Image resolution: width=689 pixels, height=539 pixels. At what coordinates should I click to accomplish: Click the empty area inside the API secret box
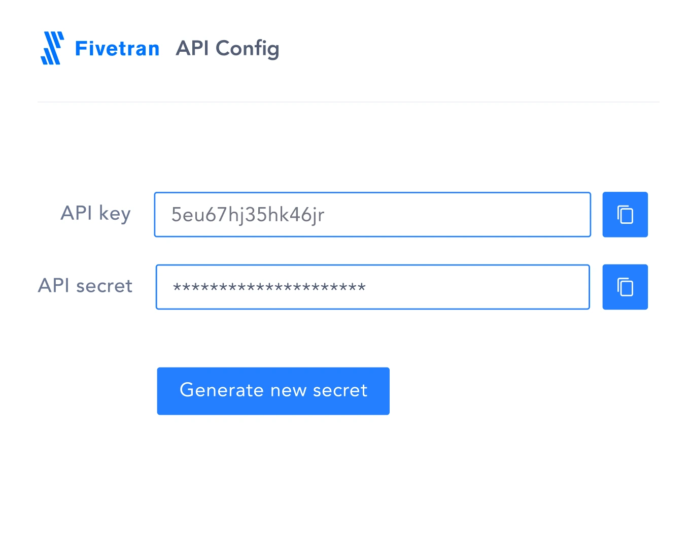coord(477,287)
